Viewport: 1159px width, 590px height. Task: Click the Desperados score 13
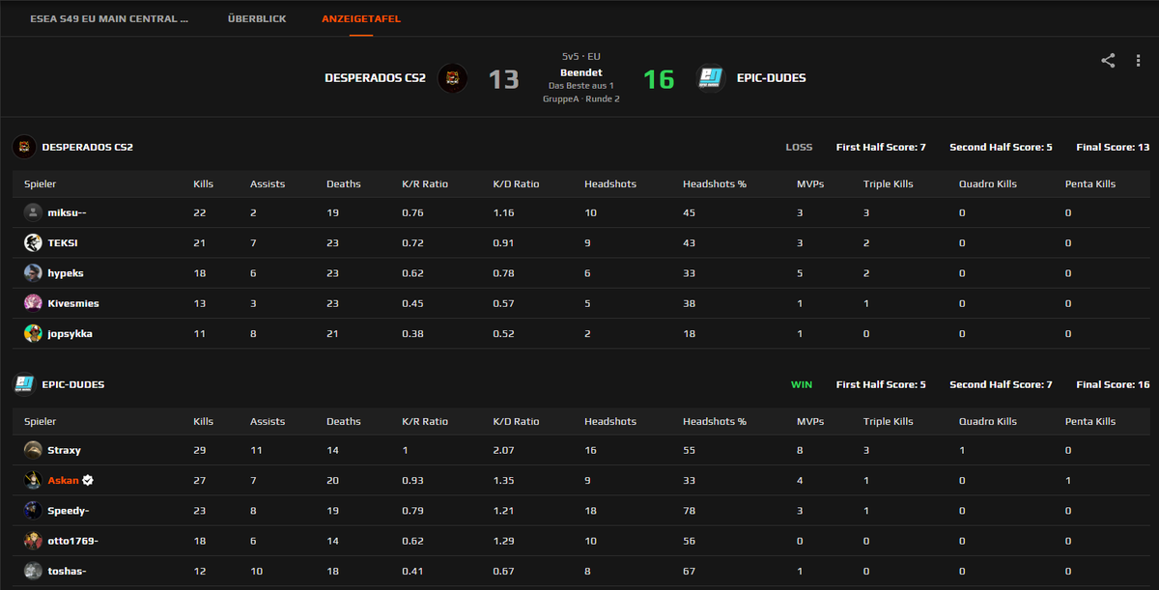pyautogui.click(x=503, y=78)
